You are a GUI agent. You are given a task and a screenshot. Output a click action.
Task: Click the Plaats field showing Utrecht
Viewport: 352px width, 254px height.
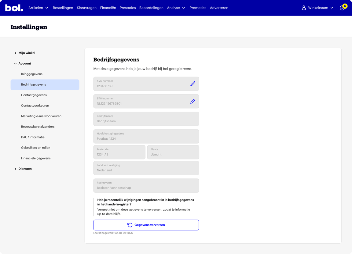click(x=173, y=152)
